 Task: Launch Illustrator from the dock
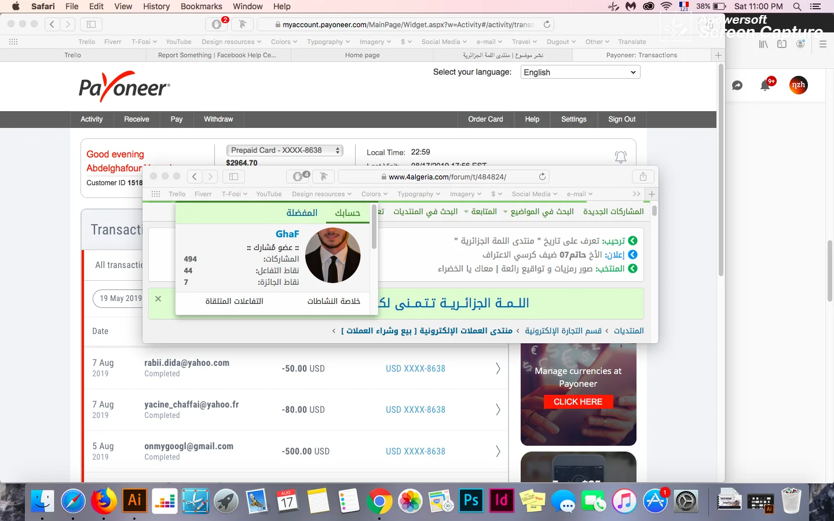click(134, 501)
